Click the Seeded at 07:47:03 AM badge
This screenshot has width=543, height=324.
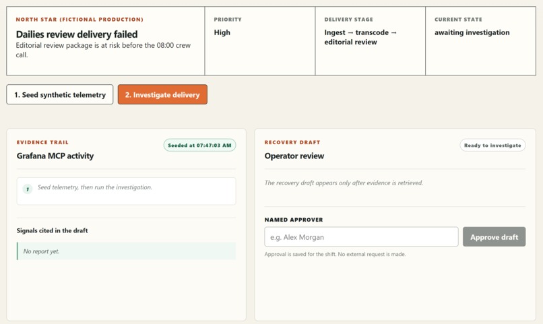pyautogui.click(x=199, y=145)
